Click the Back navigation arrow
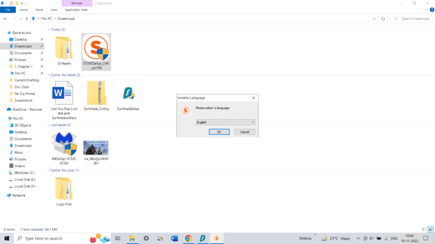The height and width of the screenshot is (244, 435). tap(5, 19)
